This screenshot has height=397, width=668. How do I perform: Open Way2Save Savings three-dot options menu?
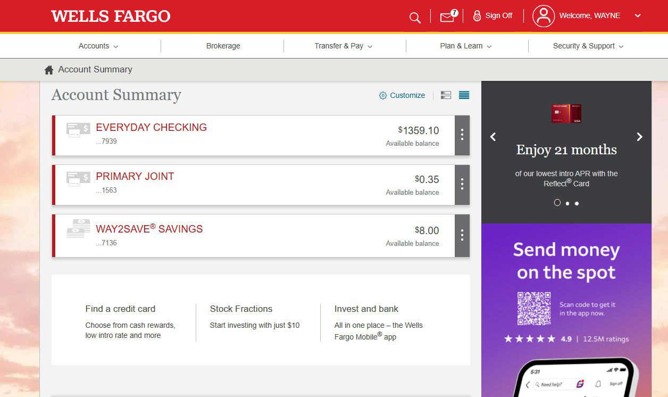(462, 235)
